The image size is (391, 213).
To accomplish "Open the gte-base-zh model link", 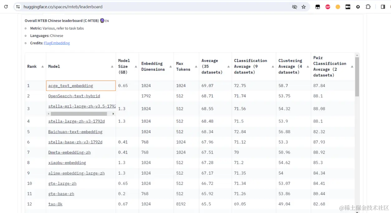I will coord(61,194).
